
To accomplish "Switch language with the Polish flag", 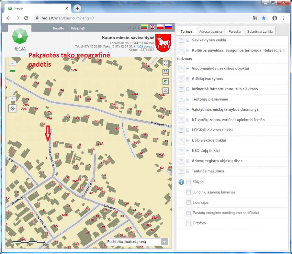I will 161,27.
